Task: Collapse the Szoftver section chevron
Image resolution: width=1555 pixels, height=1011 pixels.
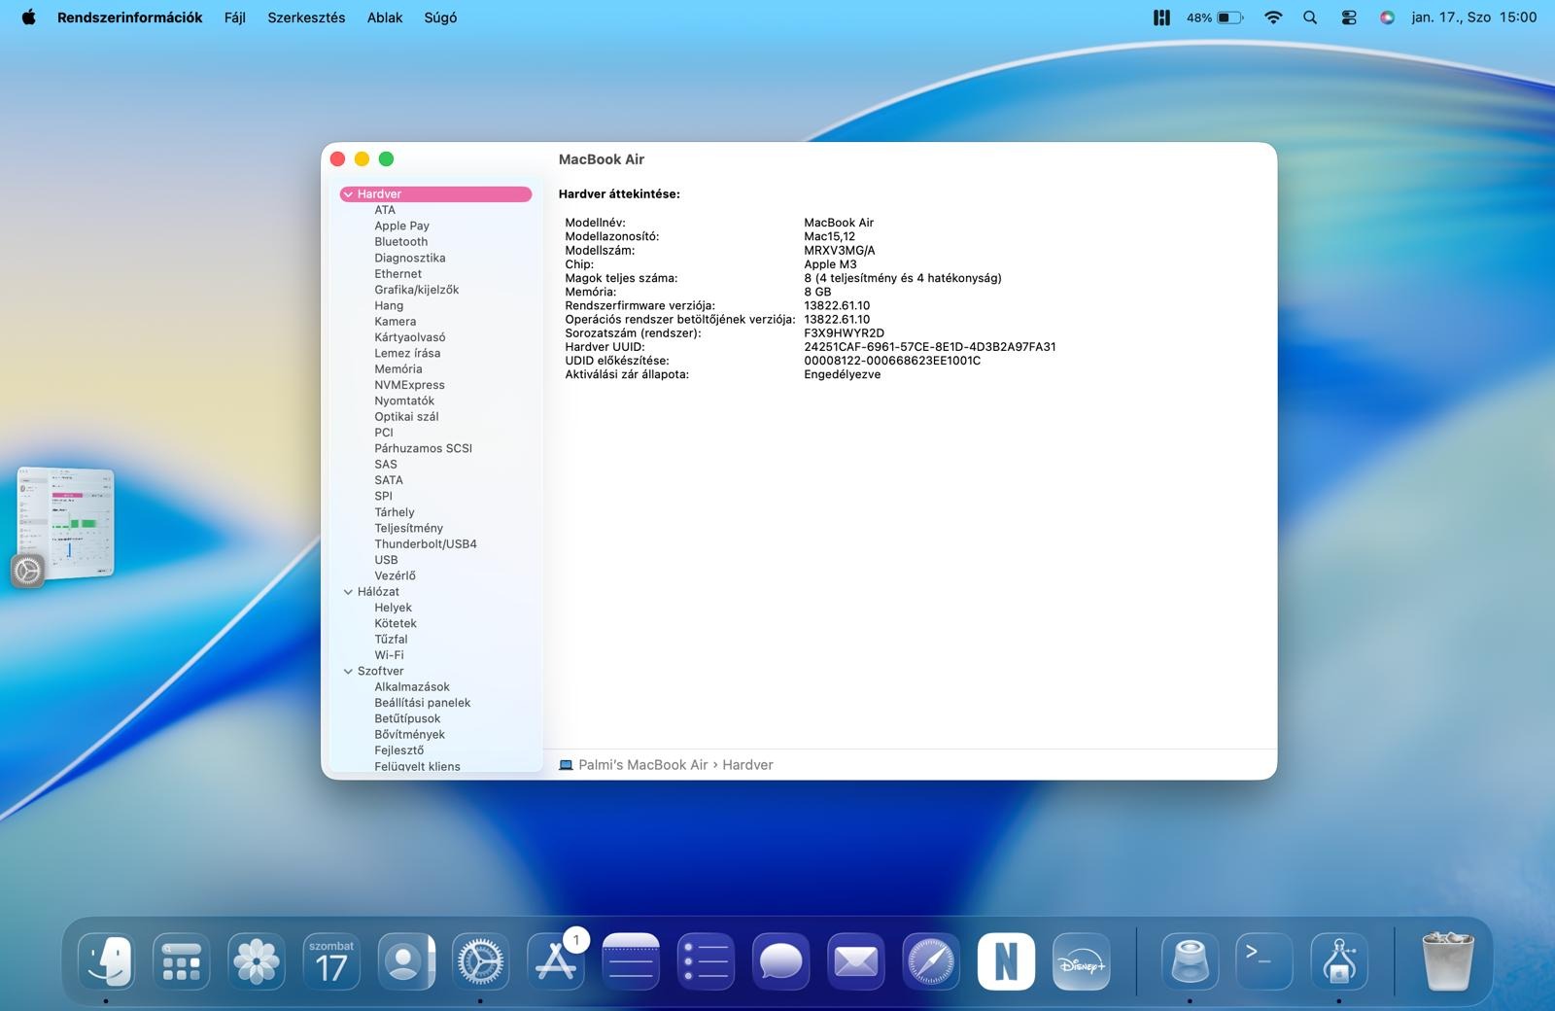Action: [348, 672]
